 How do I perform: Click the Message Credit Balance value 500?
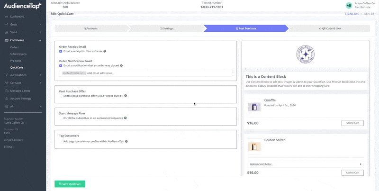[x=65, y=7]
